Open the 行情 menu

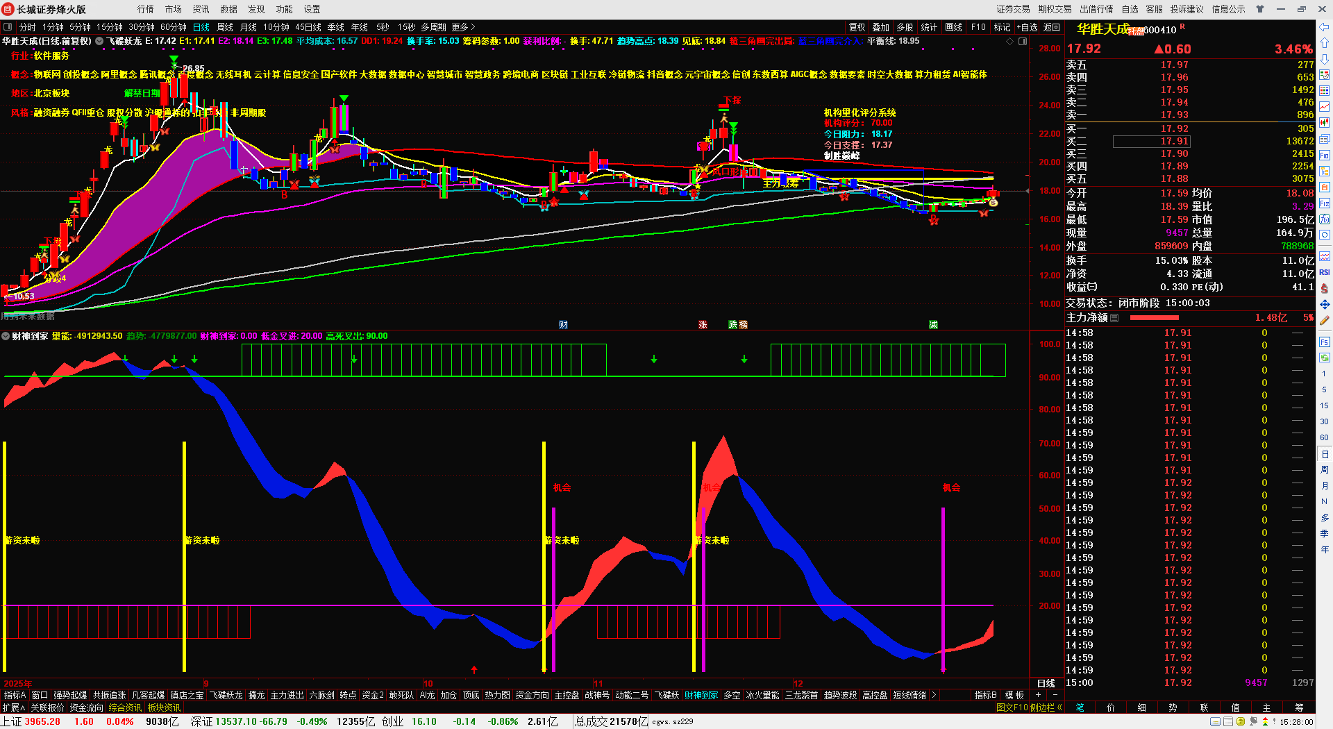click(x=145, y=9)
